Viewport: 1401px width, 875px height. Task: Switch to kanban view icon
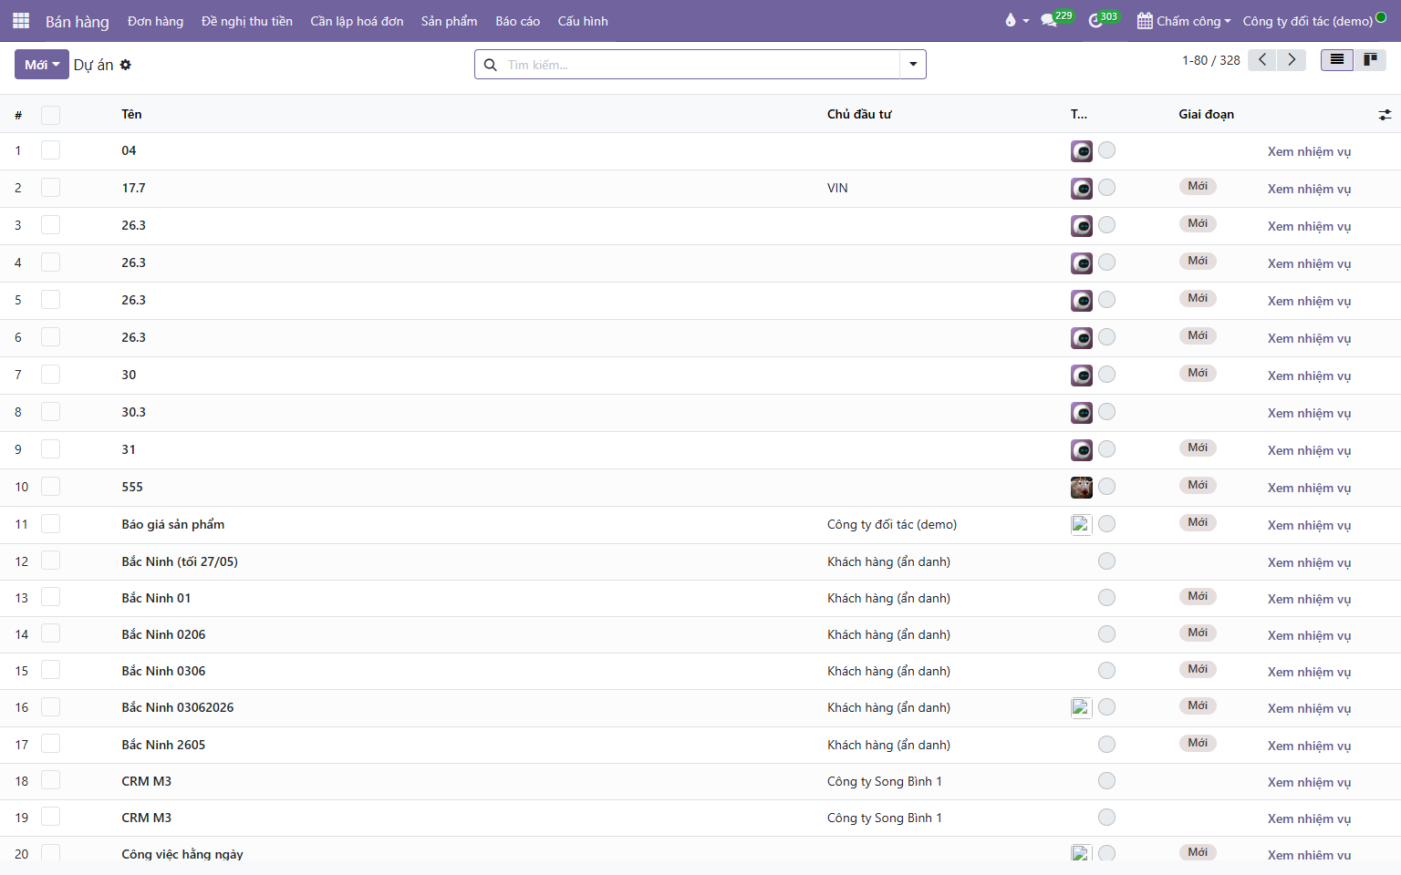1370,60
